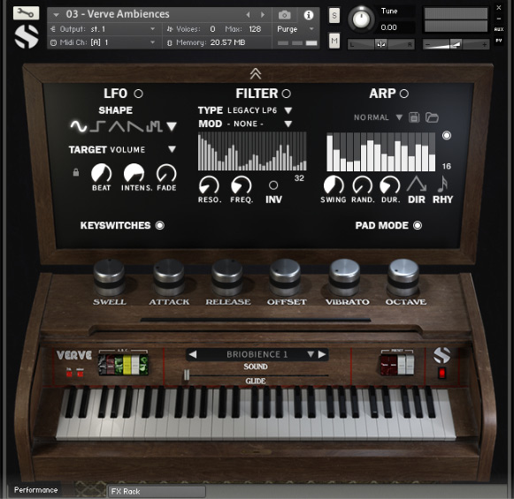Click the filter RESO. knob
The image size is (514, 499).
click(x=209, y=185)
